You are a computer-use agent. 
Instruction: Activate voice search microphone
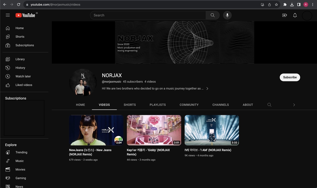[x=227, y=15]
